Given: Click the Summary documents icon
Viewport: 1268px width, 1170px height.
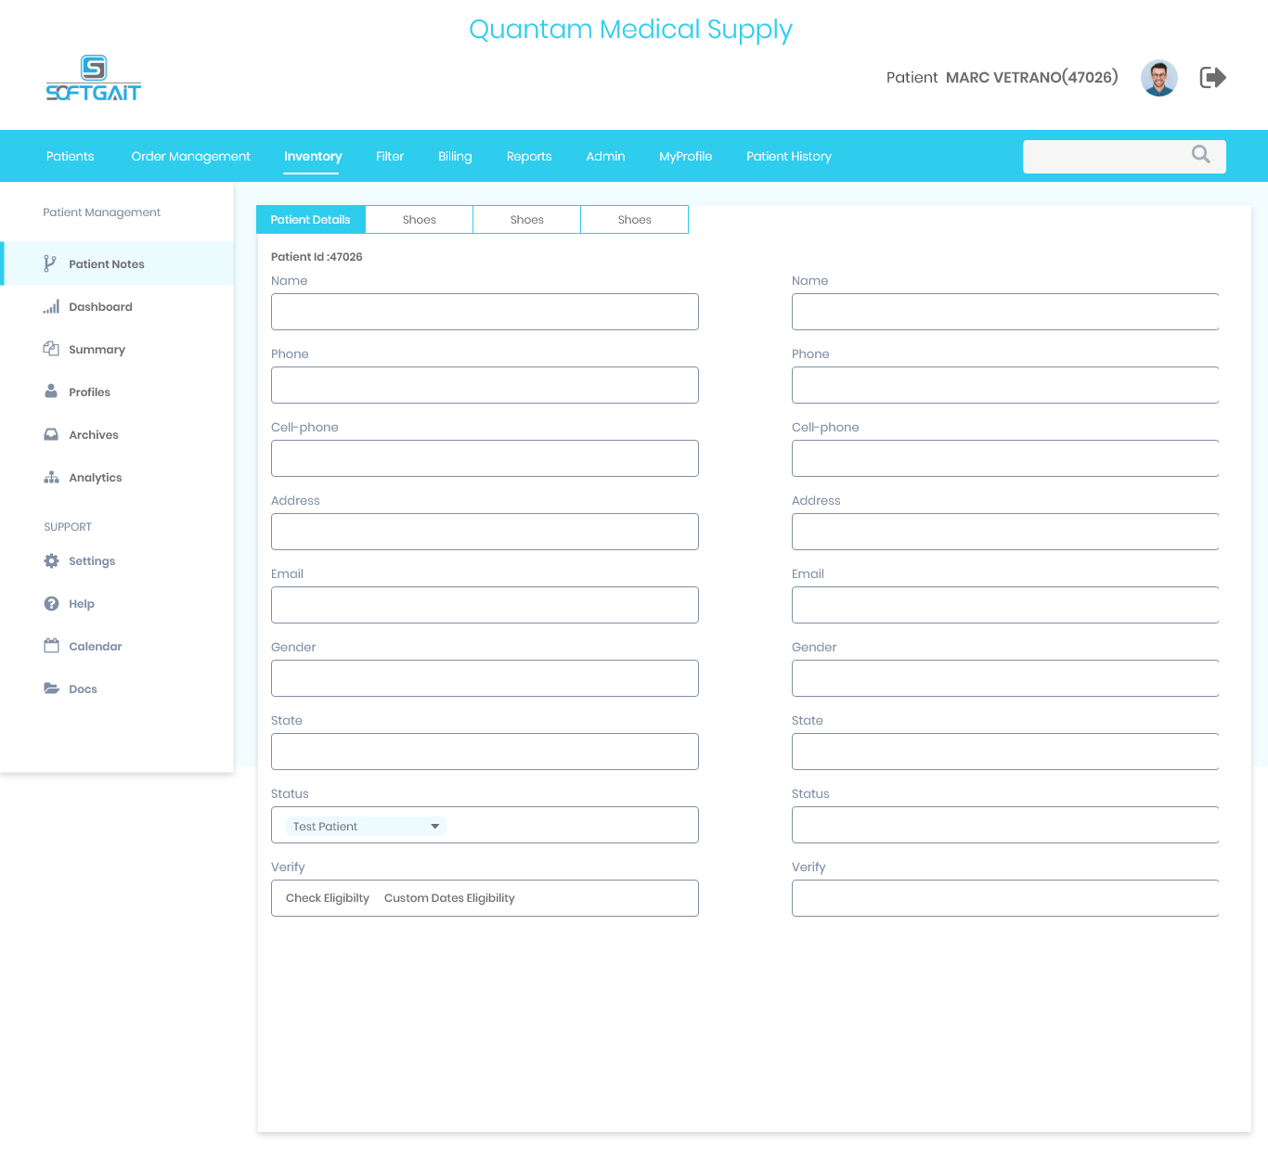Looking at the screenshot, I should click(x=51, y=349).
